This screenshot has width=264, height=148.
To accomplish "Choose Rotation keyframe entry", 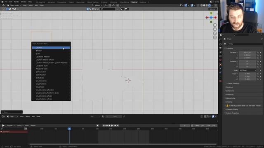I will coord(51,51).
